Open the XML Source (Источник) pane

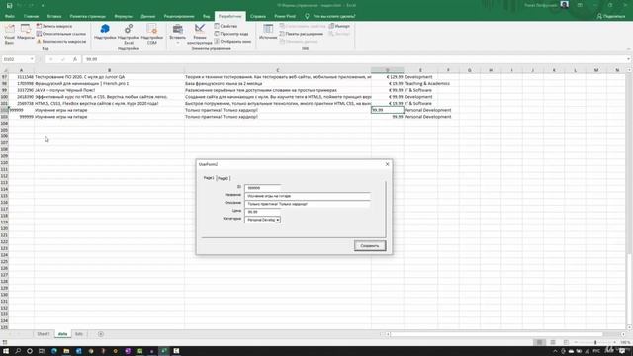point(268,32)
